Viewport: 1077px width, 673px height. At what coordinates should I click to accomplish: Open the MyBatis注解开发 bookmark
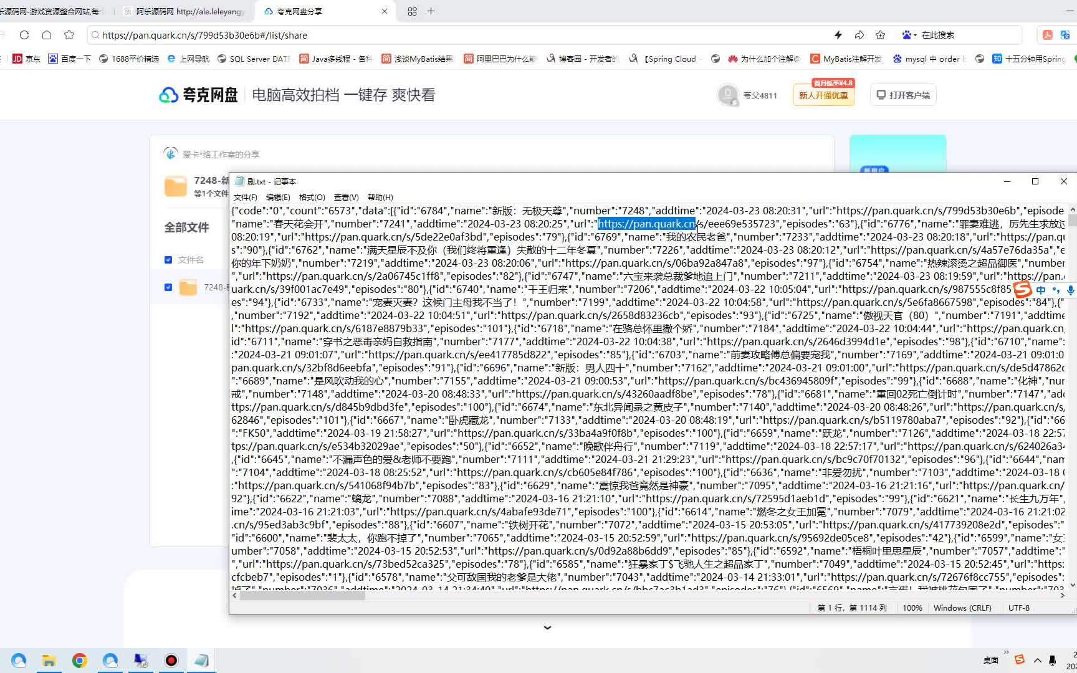point(846,59)
